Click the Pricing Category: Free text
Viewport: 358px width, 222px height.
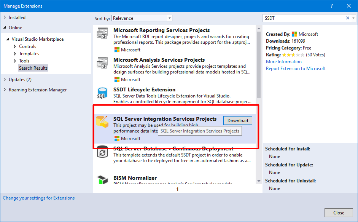coord(289,48)
